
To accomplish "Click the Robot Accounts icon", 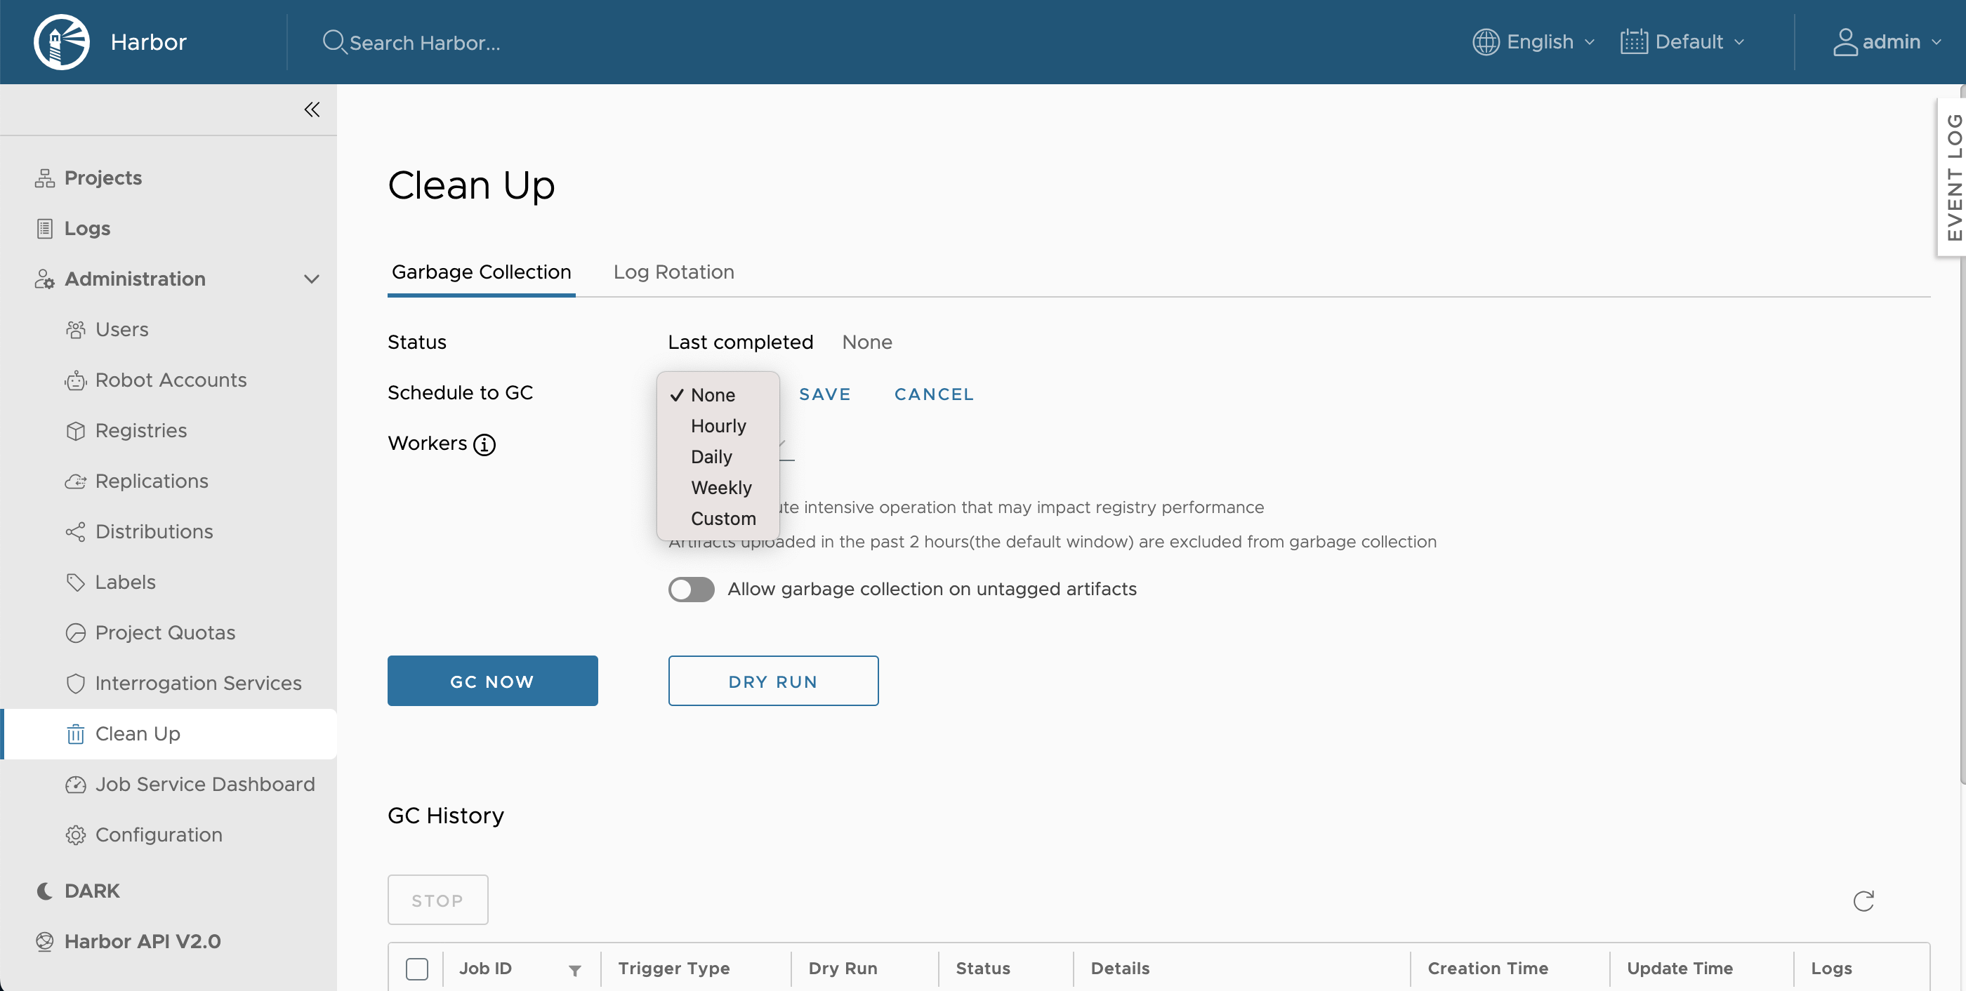I will (74, 379).
